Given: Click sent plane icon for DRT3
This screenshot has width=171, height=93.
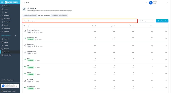Looking at the screenshot, I should (25, 59).
